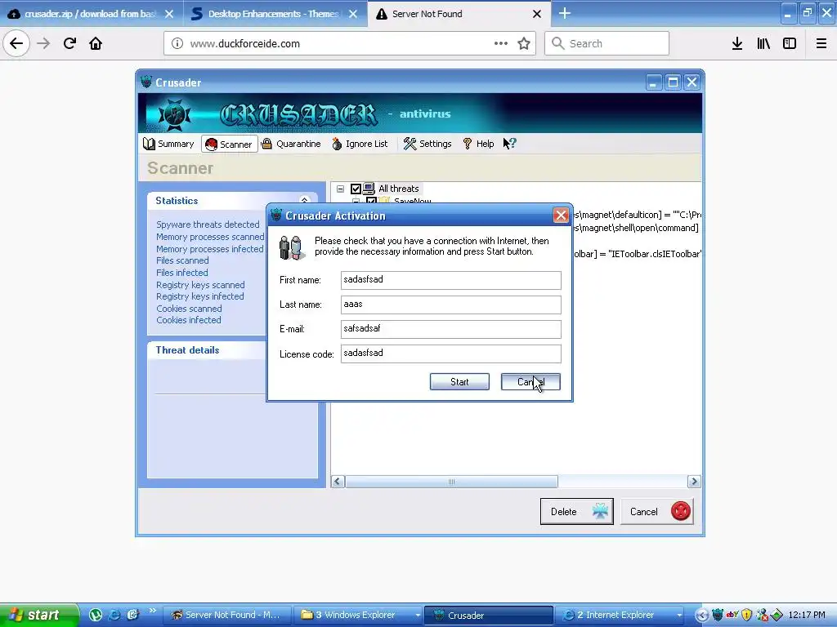Open Server Not Found taskbar button

[x=227, y=615]
